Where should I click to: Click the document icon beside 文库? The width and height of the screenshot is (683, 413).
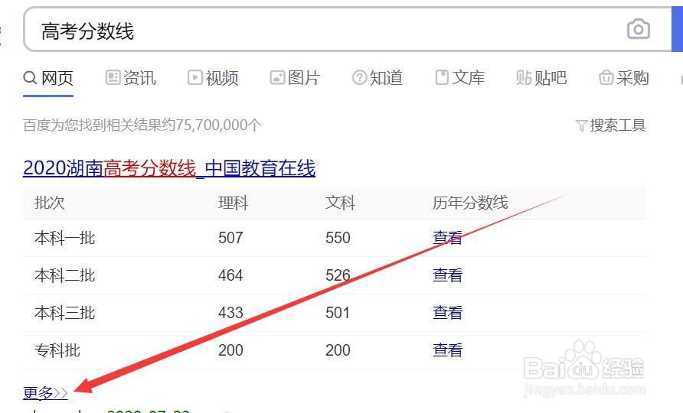[442, 77]
